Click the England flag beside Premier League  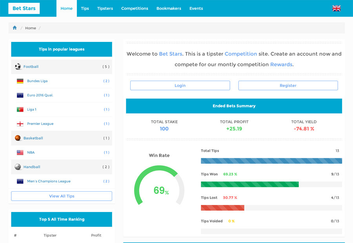20,124
